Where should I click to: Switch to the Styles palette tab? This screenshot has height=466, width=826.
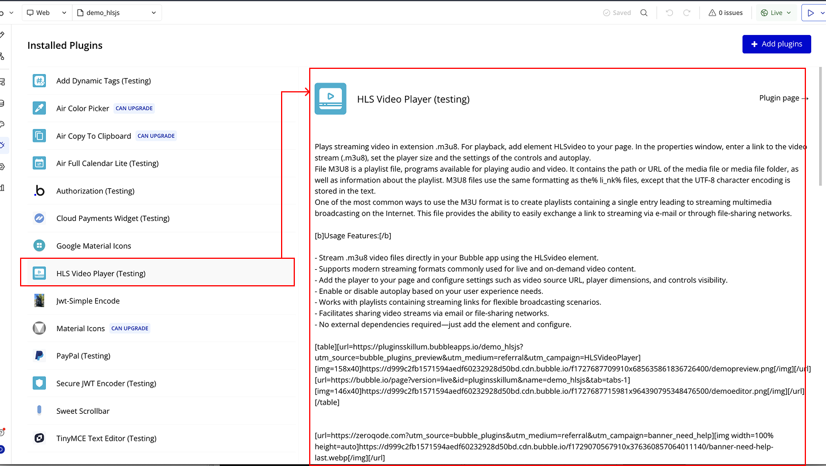pos(2,124)
